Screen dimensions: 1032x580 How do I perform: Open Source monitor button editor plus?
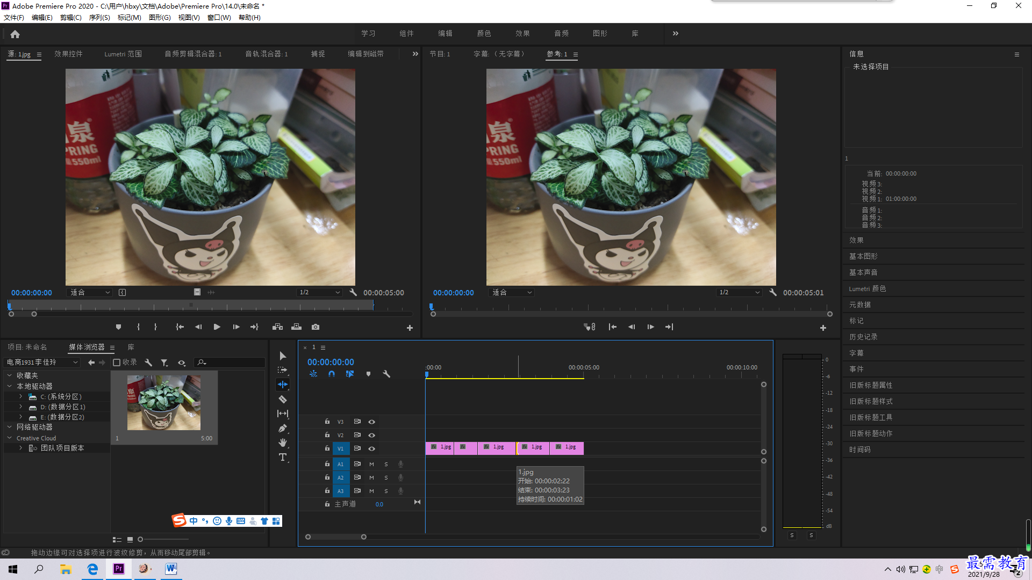(410, 328)
